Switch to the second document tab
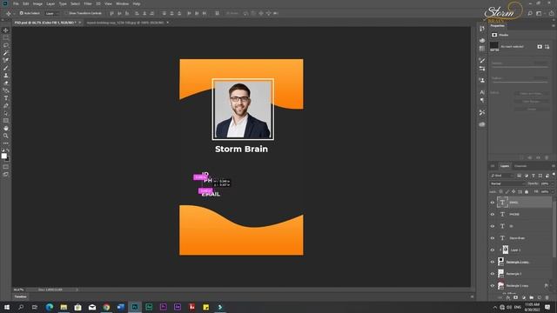 pos(125,23)
